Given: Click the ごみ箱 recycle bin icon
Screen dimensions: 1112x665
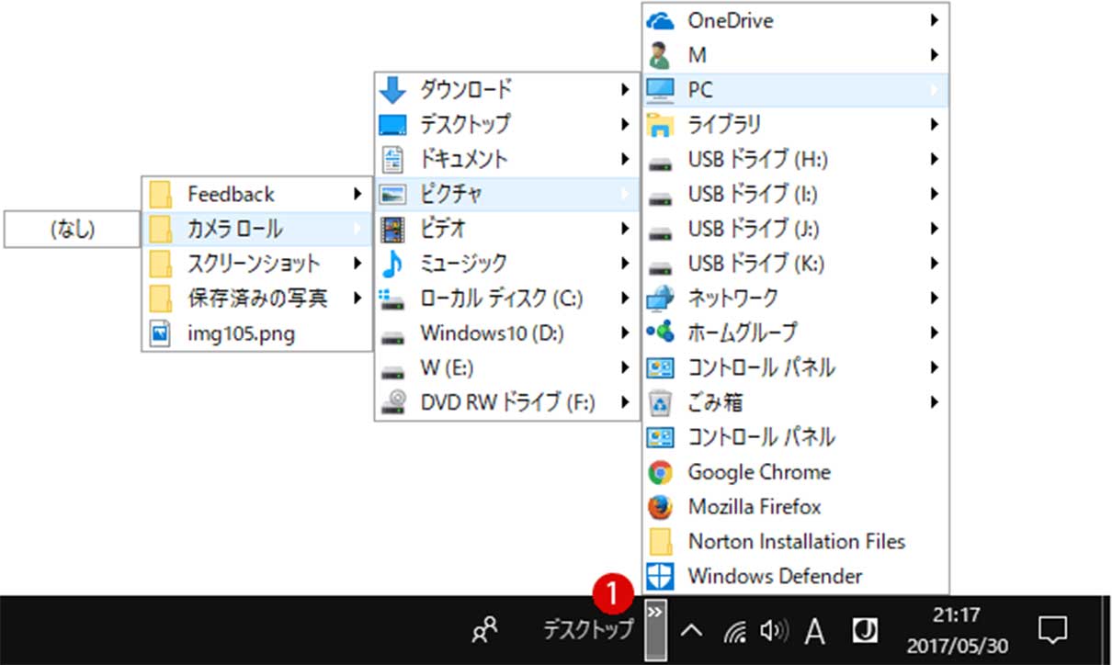Looking at the screenshot, I should click(661, 402).
